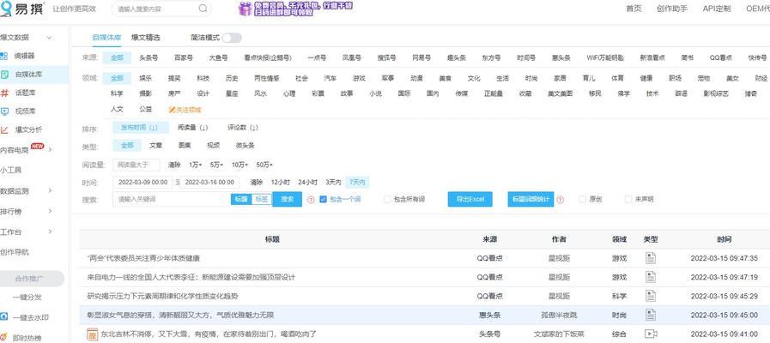The width and height of the screenshot is (770, 343).
Task: Check the 原创 checkbox
Action: (x=583, y=199)
